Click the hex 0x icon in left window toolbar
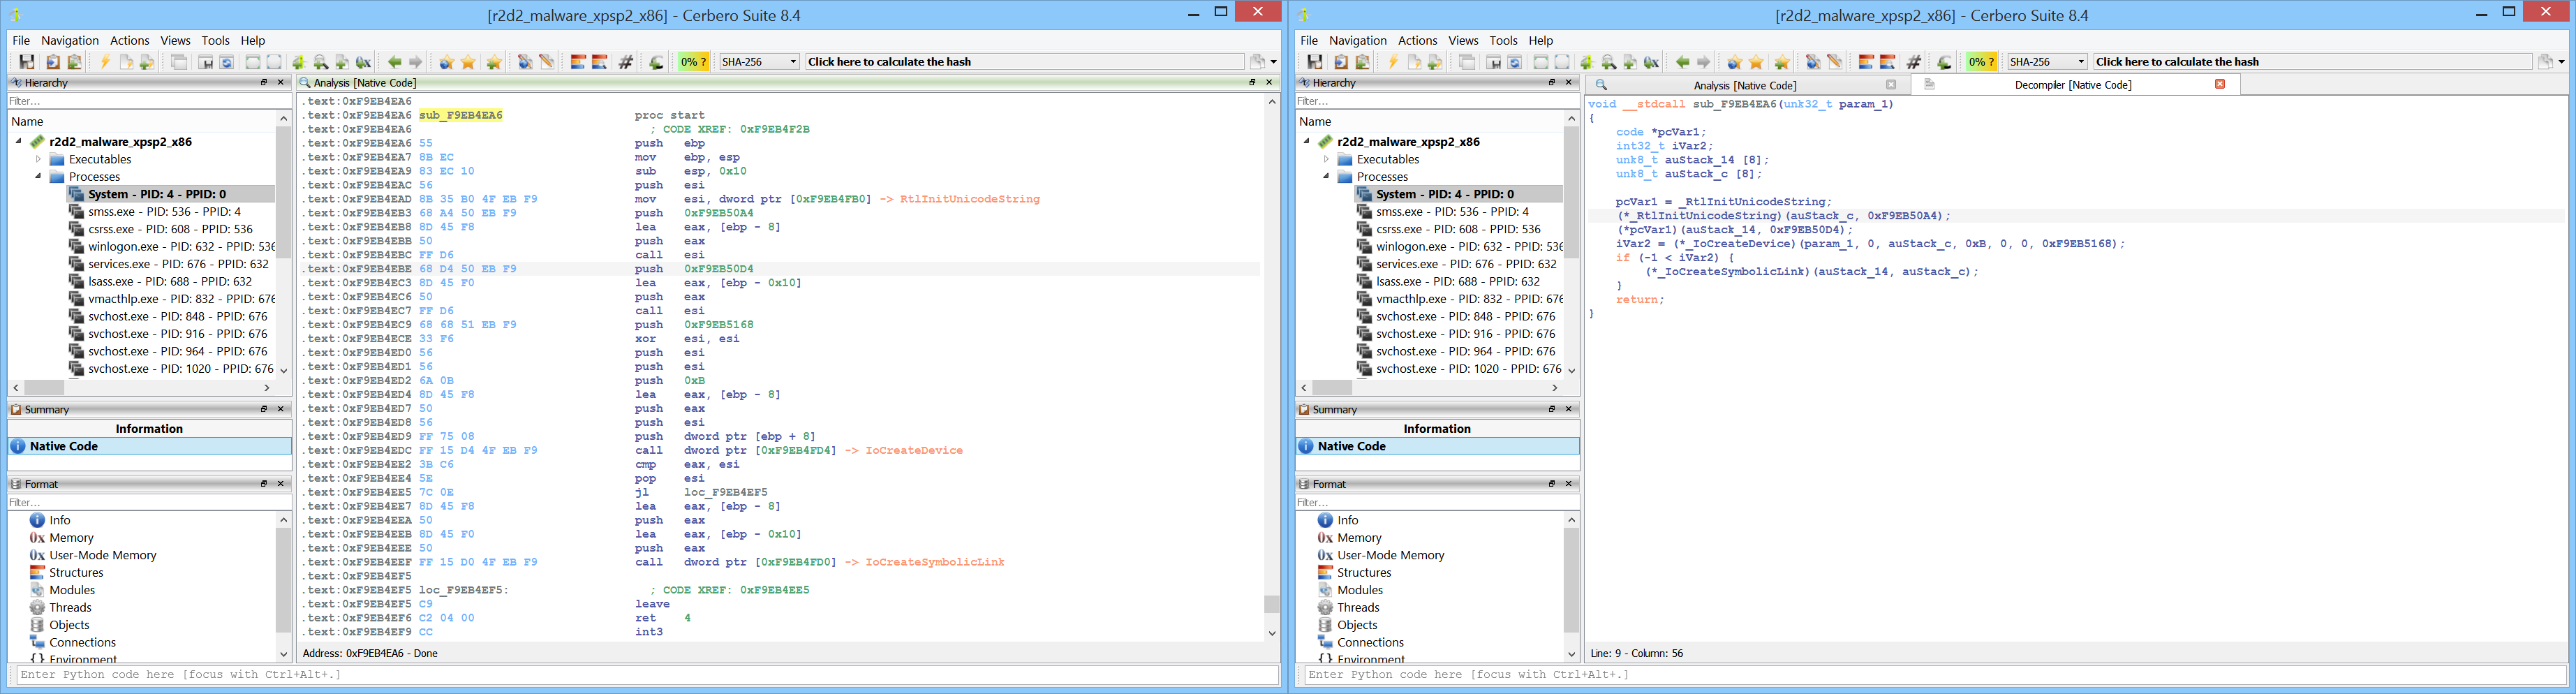This screenshot has height=694, width=2576. click(364, 62)
